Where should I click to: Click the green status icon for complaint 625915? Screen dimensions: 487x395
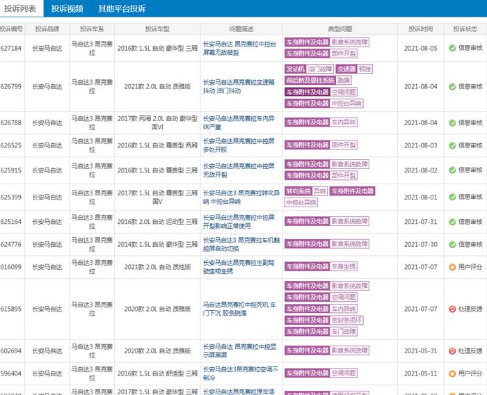(x=452, y=170)
